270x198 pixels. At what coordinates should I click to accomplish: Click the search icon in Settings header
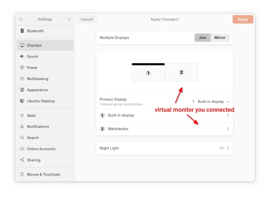[x=21, y=19]
